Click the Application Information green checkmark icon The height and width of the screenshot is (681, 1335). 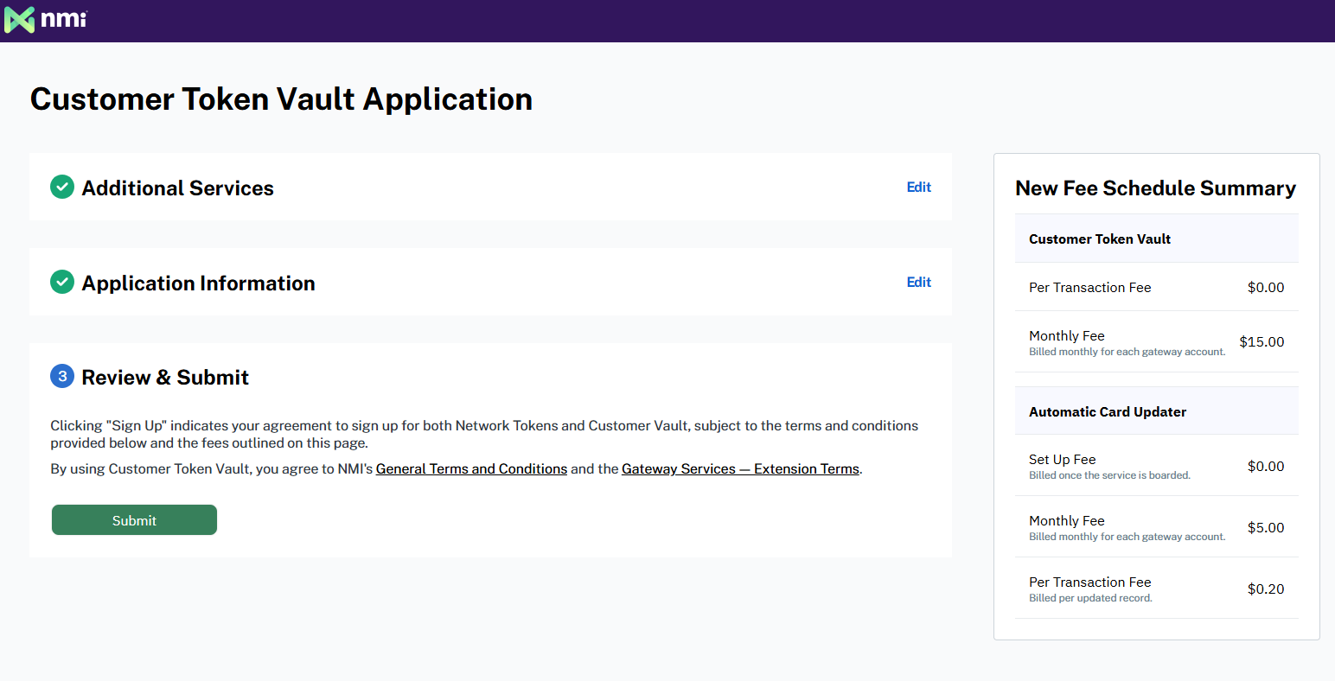(x=62, y=282)
